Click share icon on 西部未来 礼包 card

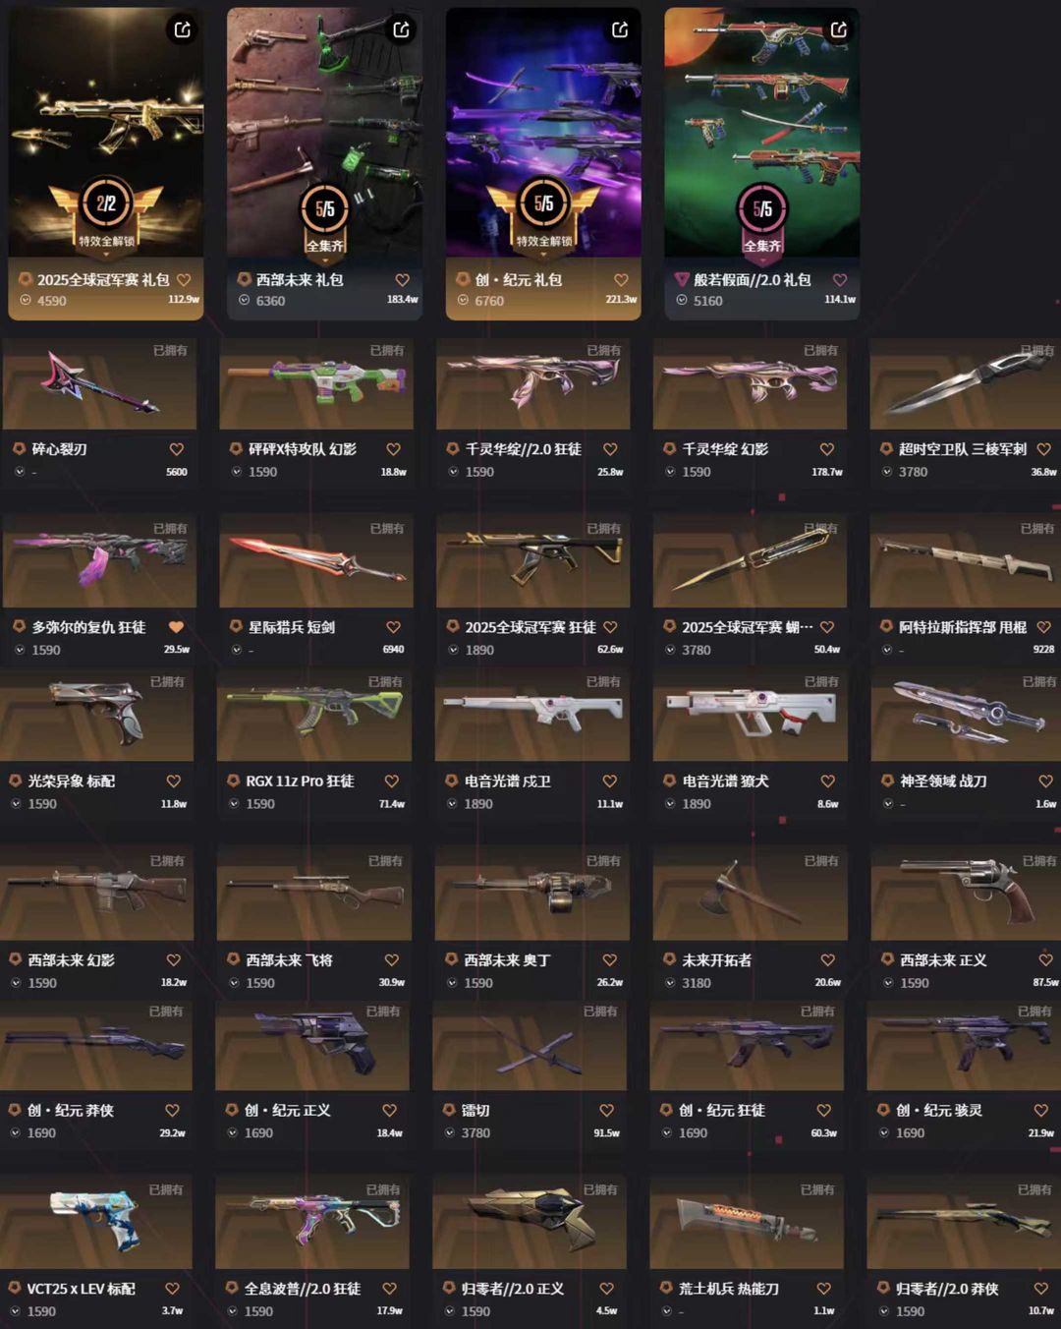(x=402, y=29)
